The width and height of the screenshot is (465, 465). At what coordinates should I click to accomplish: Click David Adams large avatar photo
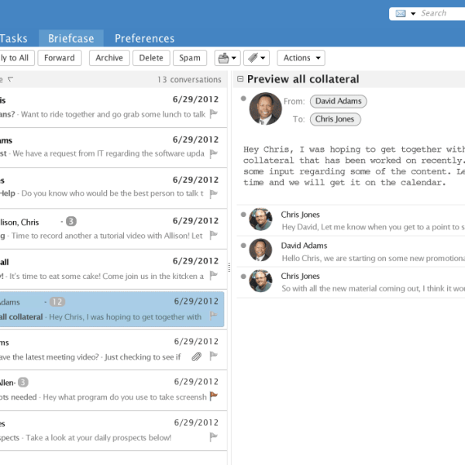tap(265, 108)
